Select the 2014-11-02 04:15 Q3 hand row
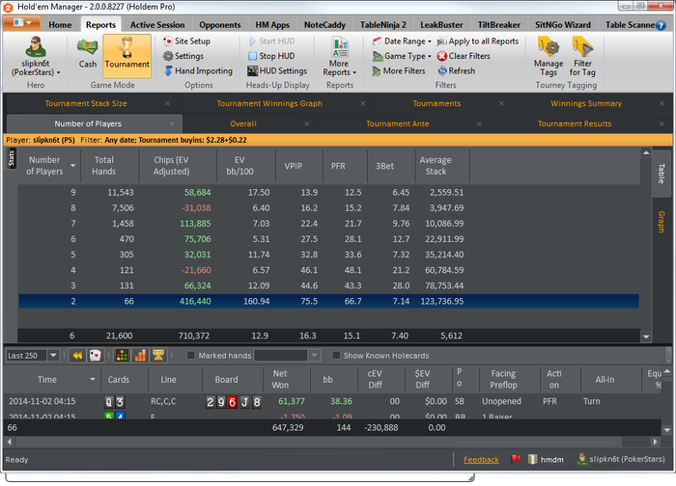The height and width of the screenshot is (486, 676). coord(332,402)
